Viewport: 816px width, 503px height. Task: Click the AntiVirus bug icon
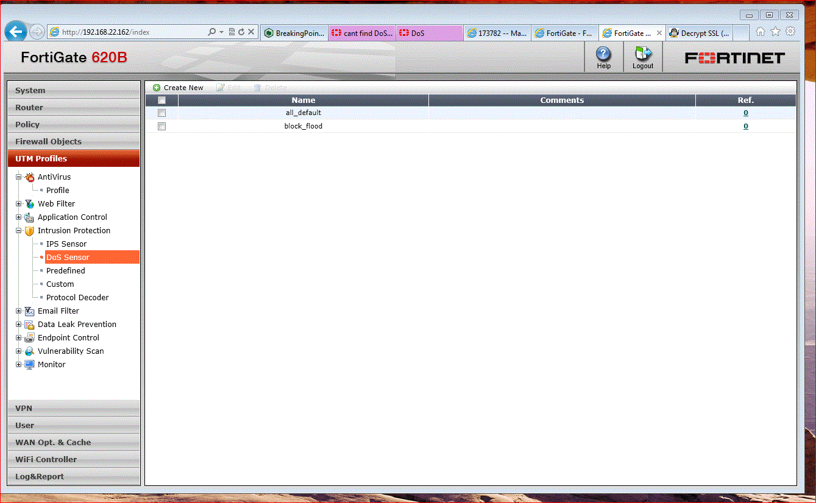click(29, 177)
